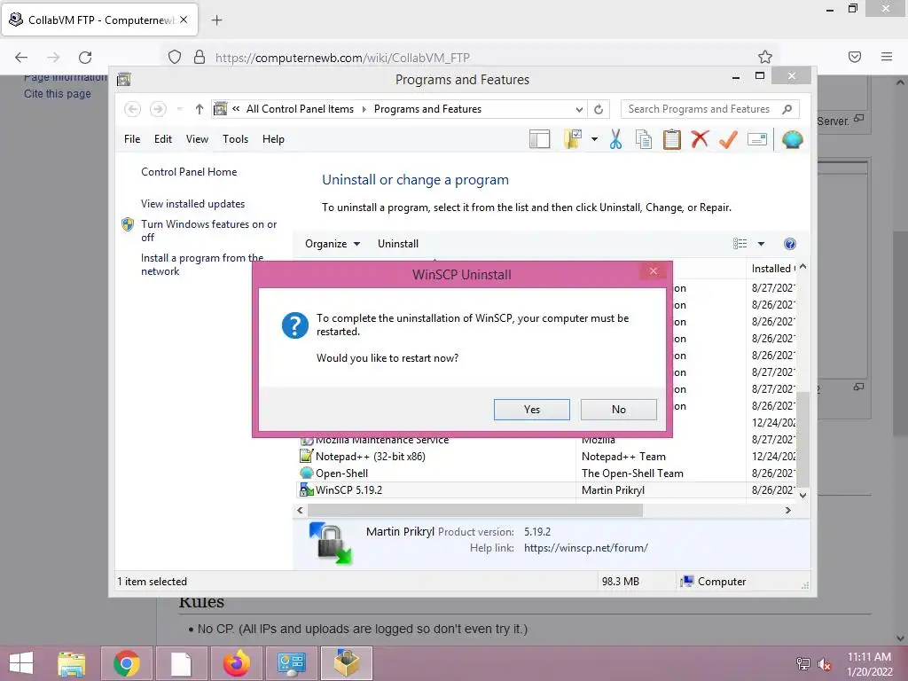
Task: Refresh the Programs and Features list
Action: [x=599, y=109]
